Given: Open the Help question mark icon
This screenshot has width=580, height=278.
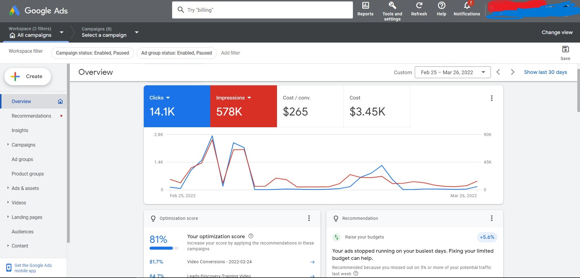Looking at the screenshot, I should [x=441, y=6].
